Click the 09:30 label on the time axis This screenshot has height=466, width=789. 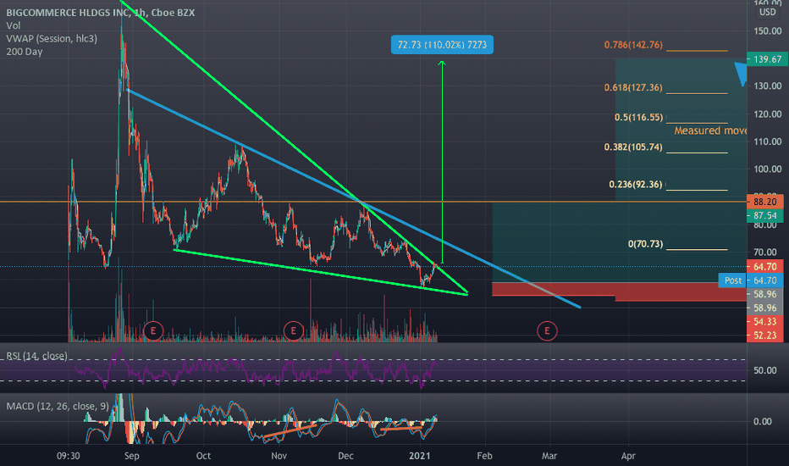click(x=68, y=456)
